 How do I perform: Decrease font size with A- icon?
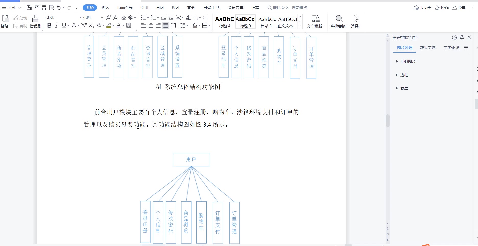(x=116, y=18)
